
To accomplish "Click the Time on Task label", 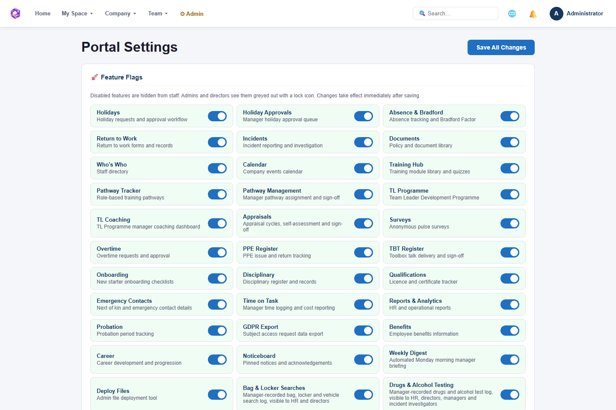I will [261, 301].
